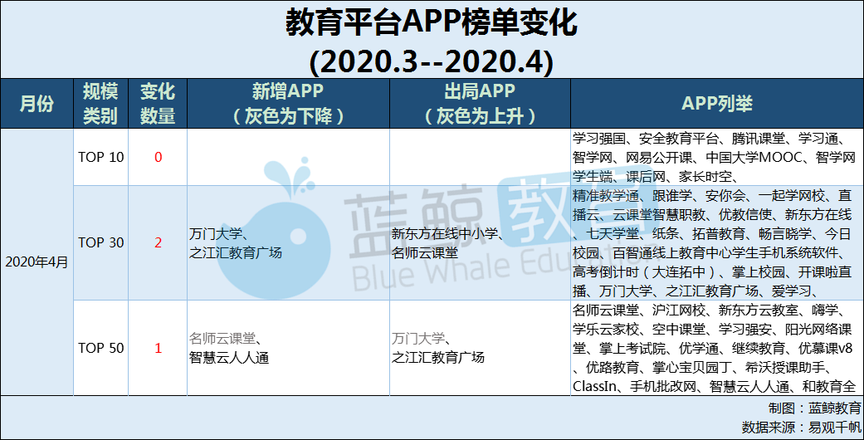Click the 规模类别 column header
864x440 pixels.
[100, 104]
